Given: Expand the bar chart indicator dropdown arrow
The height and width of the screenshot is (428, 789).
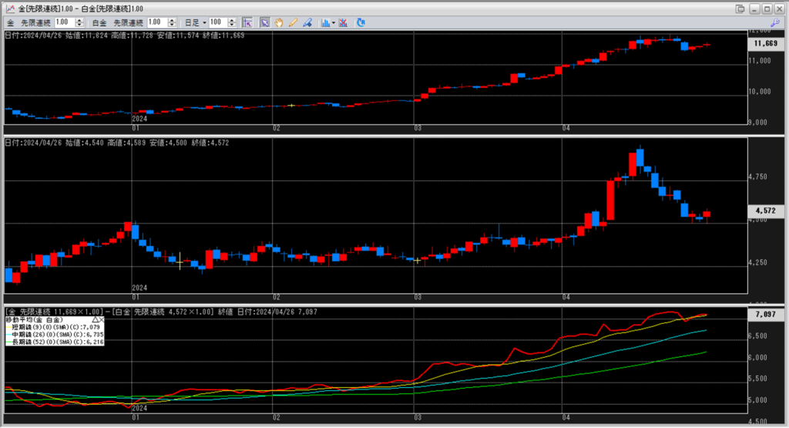Looking at the screenshot, I should pyautogui.click(x=333, y=22).
